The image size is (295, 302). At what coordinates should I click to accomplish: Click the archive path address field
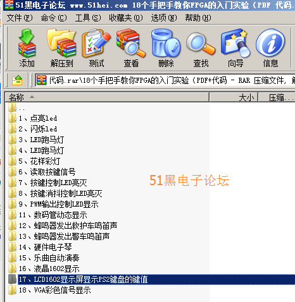[x=165, y=80]
